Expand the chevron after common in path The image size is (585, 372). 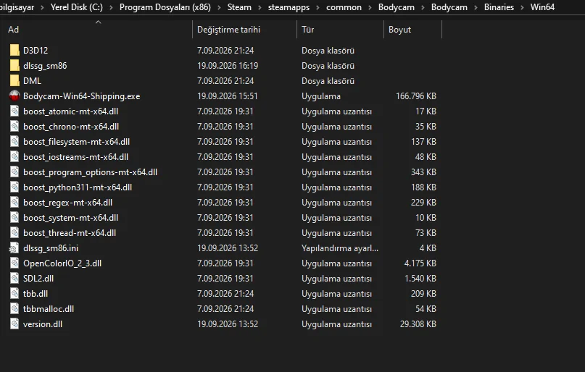pyautogui.click(x=370, y=7)
